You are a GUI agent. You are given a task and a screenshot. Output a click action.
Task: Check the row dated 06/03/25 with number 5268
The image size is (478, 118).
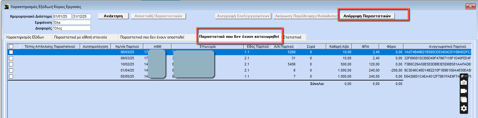[x=11, y=52]
